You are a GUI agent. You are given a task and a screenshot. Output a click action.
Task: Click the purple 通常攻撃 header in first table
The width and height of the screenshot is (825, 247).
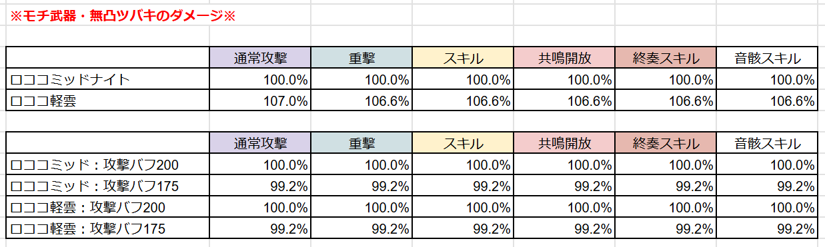(259, 58)
